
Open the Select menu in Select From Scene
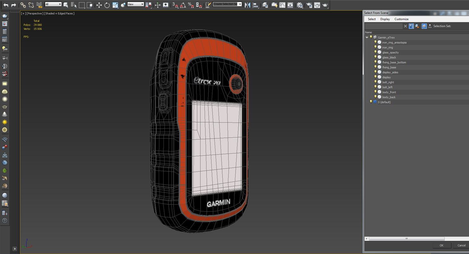(372, 19)
